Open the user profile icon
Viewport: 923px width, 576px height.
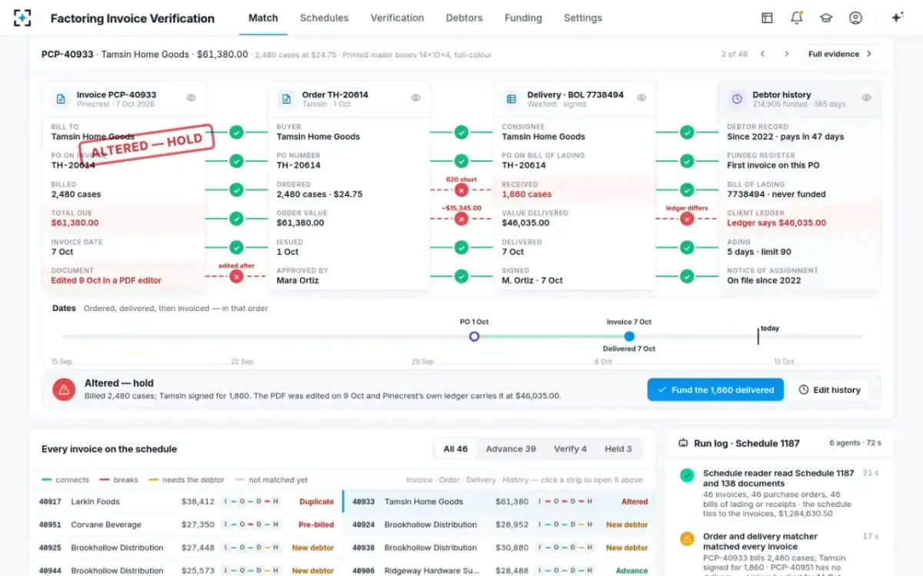(x=855, y=18)
